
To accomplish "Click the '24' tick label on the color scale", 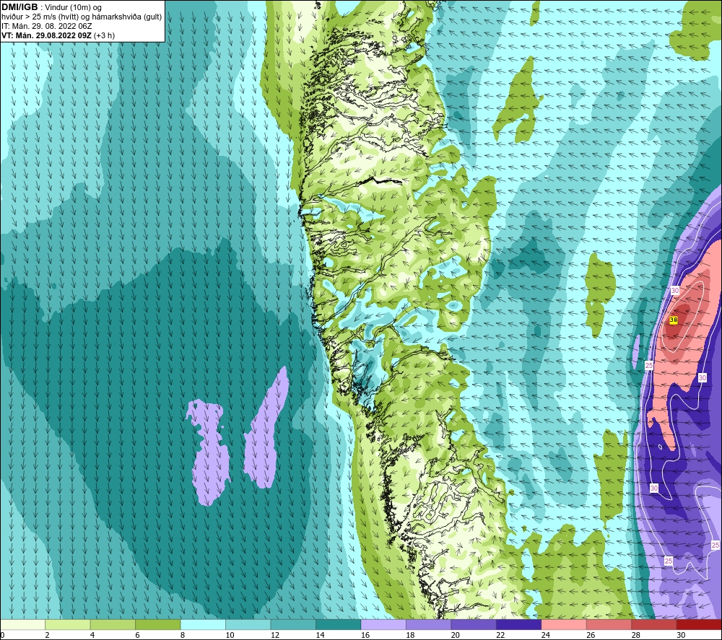I will pyautogui.click(x=546, y=636).
